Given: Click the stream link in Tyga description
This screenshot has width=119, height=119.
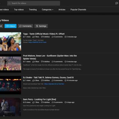Looking at the screenshot, I should click(x=37, y=42).
